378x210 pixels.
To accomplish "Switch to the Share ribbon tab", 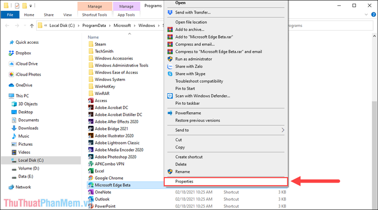I will 49,15.
